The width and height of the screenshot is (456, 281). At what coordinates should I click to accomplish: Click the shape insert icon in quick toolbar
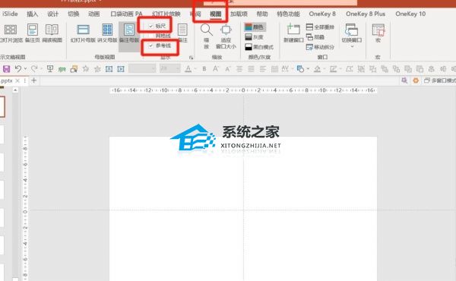(300, 69)
